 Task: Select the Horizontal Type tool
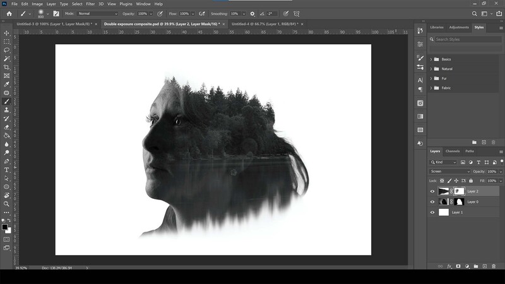(x=6, y=170)
